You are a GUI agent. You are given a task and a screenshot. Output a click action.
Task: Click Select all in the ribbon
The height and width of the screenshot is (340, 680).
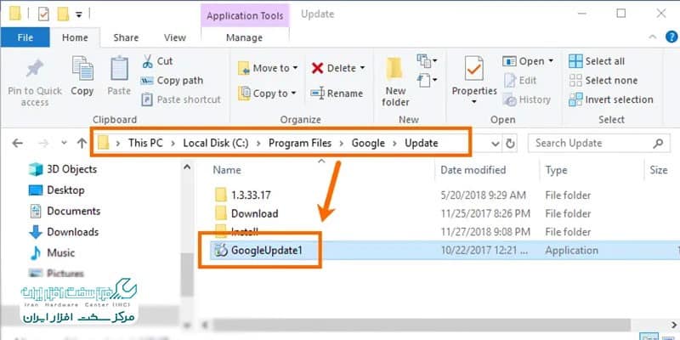tap(597, 61)
